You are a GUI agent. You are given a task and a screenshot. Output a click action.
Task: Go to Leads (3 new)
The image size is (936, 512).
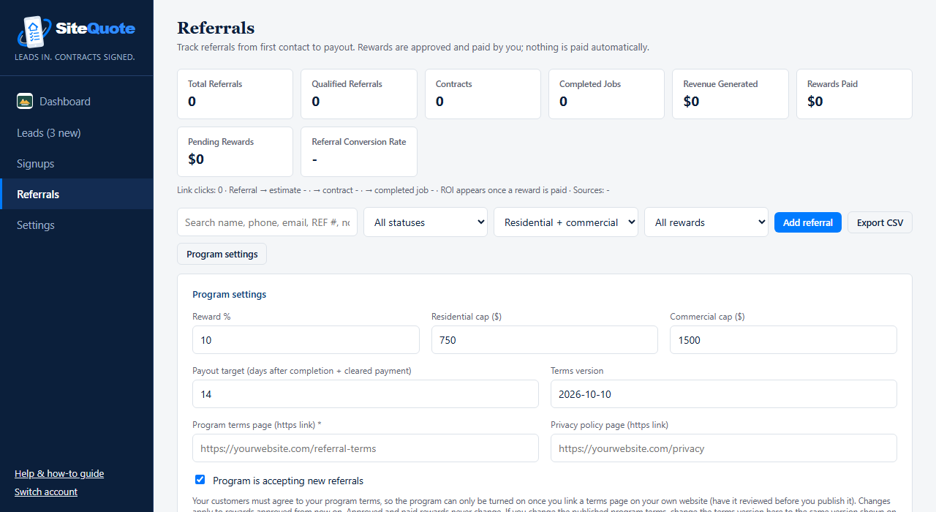click(77, 133)
